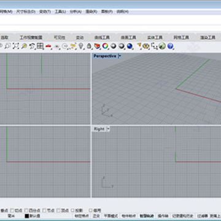Screen dimensions: 221x221
Task: Toggle 智慧轨迹 in status bar
Action: click(147, 216)
